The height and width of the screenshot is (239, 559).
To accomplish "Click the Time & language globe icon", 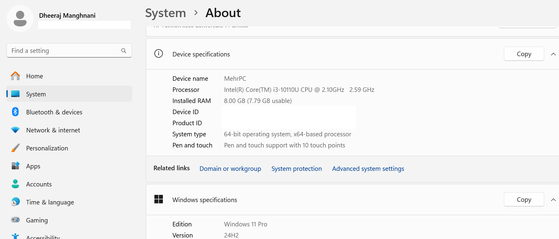I will click(x=15, y=202).
